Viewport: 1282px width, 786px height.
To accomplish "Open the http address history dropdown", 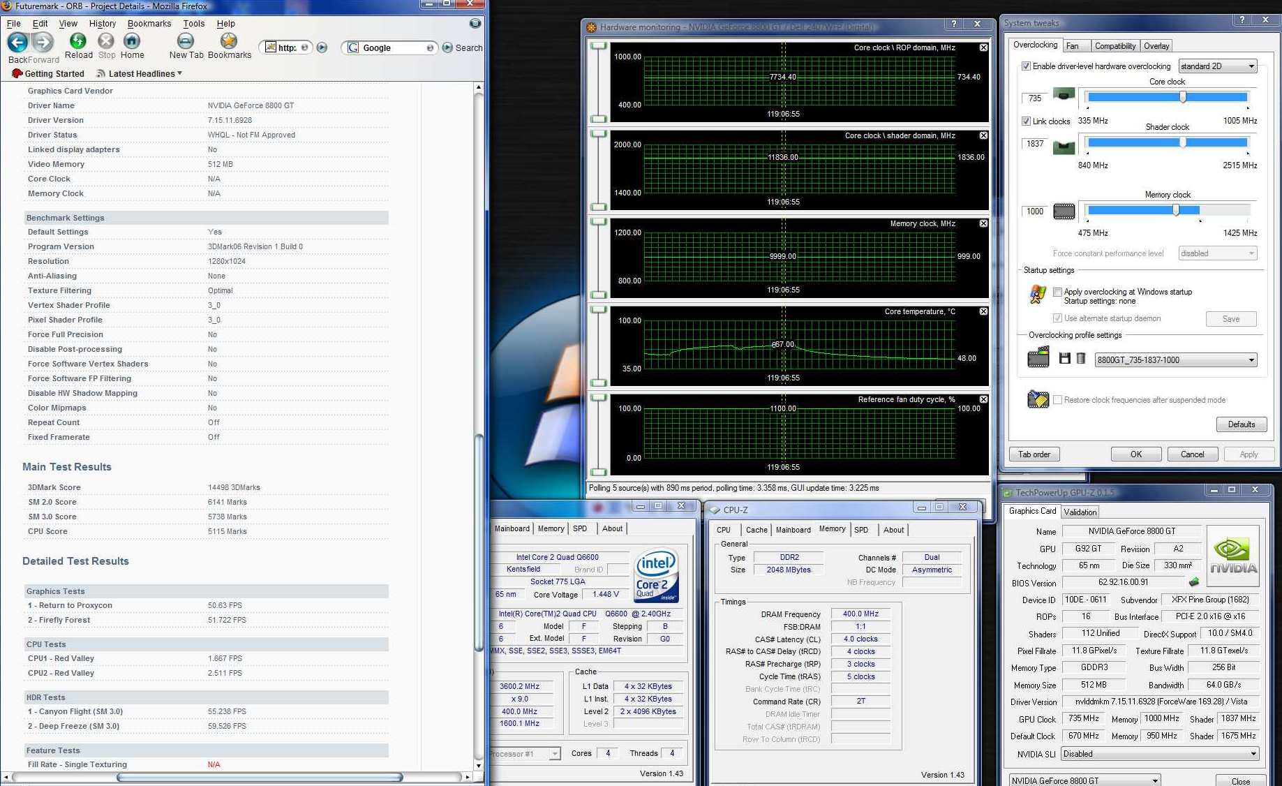I will tap(304, 47).
